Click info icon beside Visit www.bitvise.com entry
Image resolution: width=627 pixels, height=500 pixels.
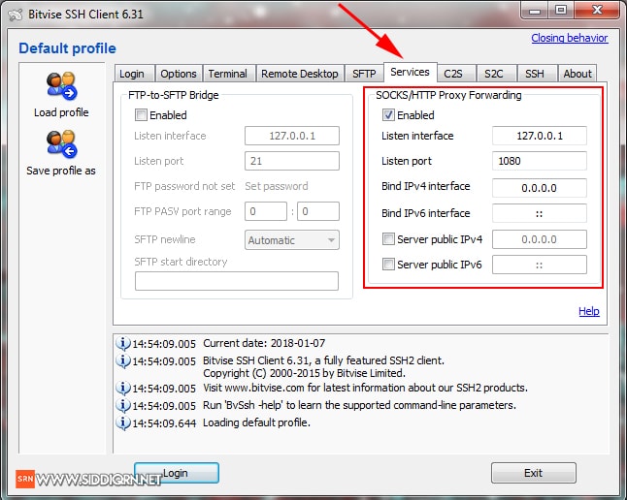click(x=122, y=388)
